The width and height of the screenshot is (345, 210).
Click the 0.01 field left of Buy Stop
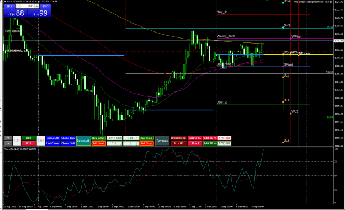(131, 138)
